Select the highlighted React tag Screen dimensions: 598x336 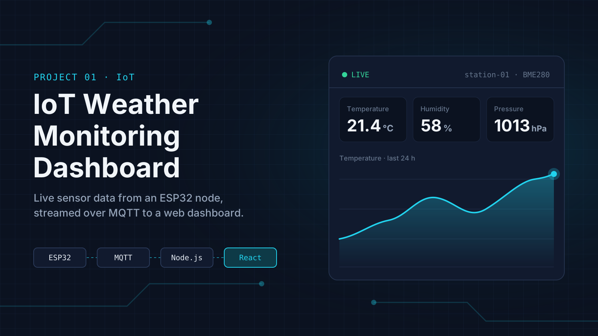250,258
